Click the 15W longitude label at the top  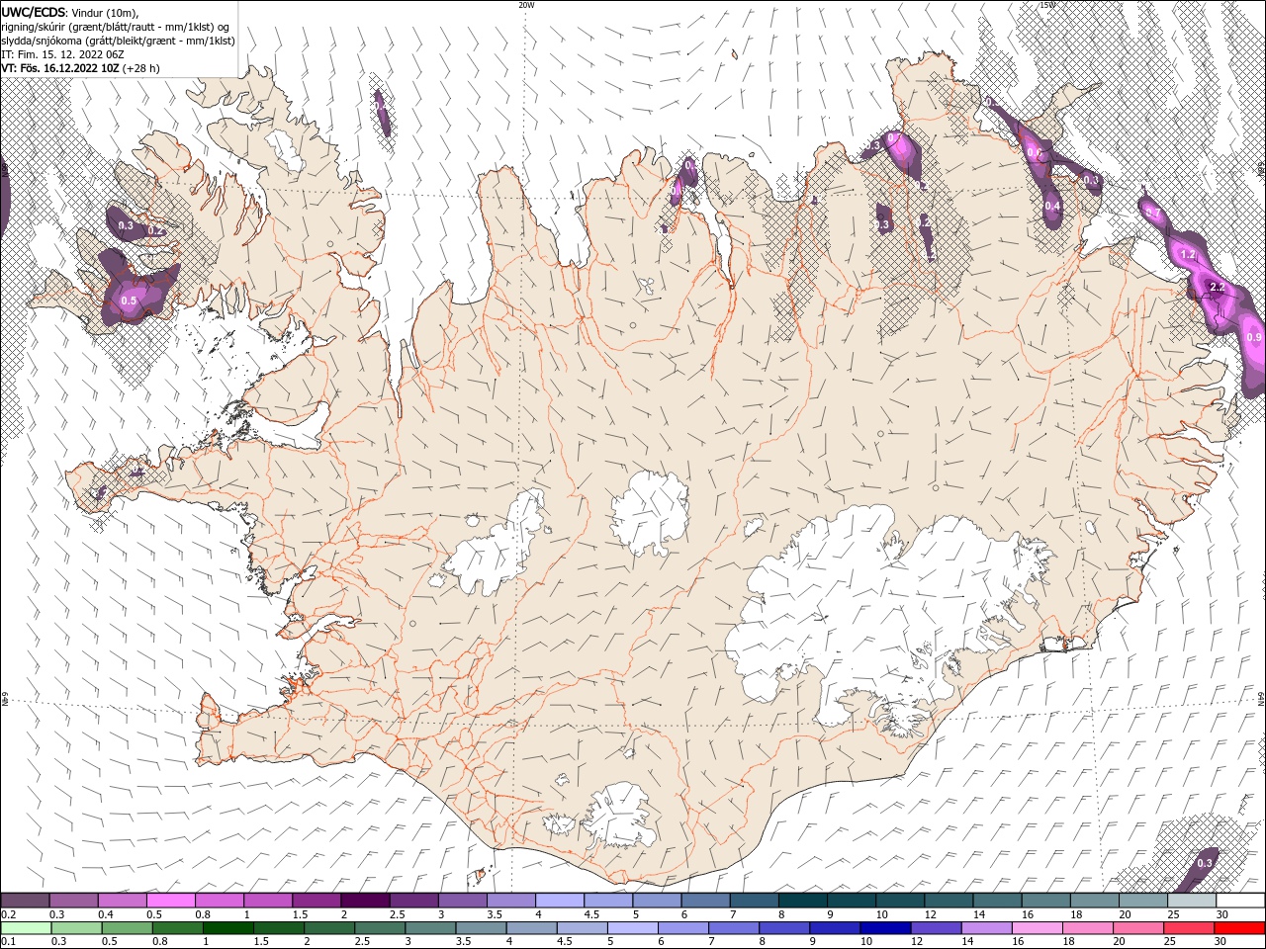pyautogui.click(x=1047, y=5)
